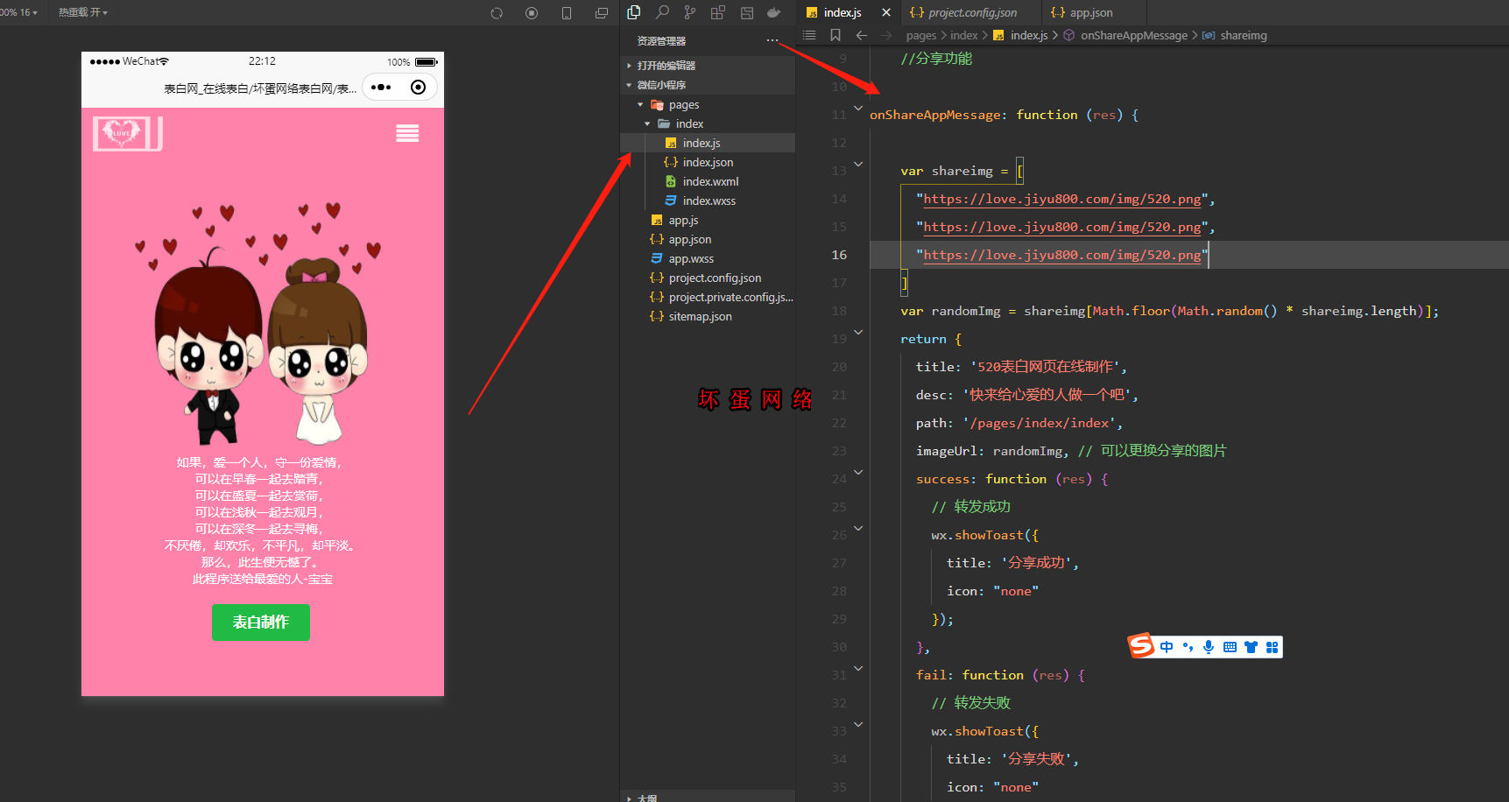Image resolution: width=1509 pixels, height=802 pixels.
Task: Open project.private.config.js file
Action: point(708,297)
